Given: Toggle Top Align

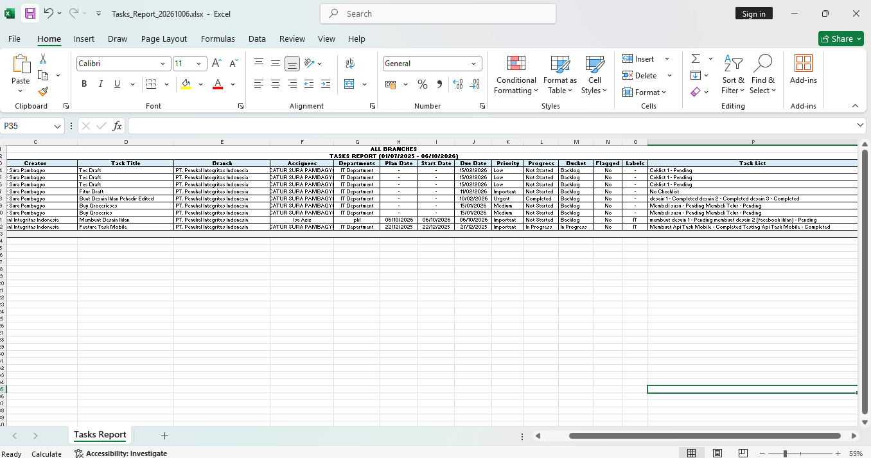Looking at the screenshot, I should point(259,64).
